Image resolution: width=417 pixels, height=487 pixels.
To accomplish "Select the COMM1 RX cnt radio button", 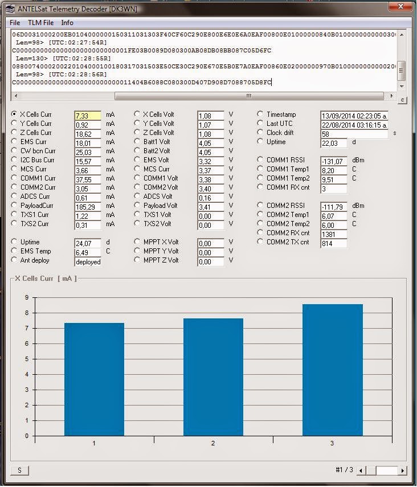I will coord(260,187).
